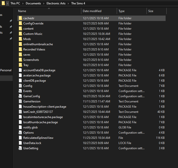Select the accountDataDB.package file icon
Screen dimensions: 178x168
click(x=20, y=70)
